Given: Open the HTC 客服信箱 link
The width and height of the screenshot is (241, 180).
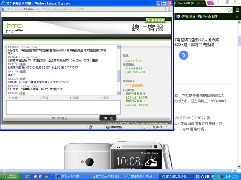Looking at the screenshot, I should (134, 86).
